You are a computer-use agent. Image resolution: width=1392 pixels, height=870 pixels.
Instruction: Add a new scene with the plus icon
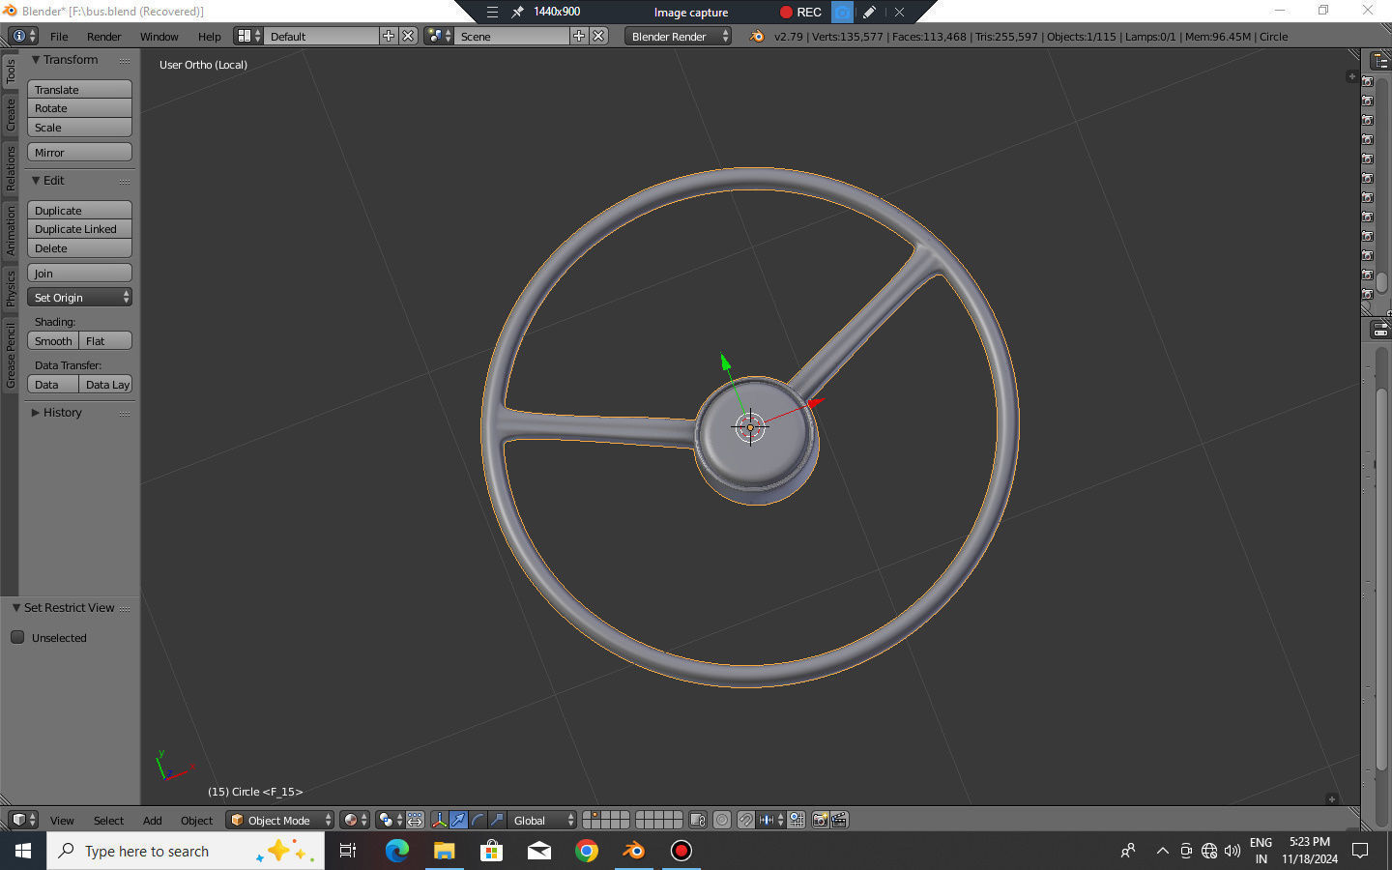coord(579,36)
